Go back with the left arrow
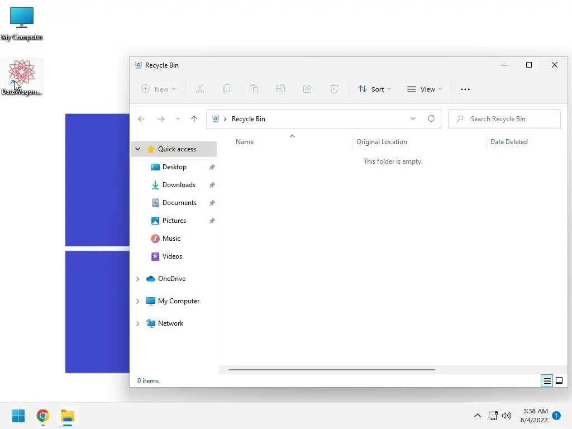Image resolution: width=572 pixels, height=429 pixels. (141, 119)
